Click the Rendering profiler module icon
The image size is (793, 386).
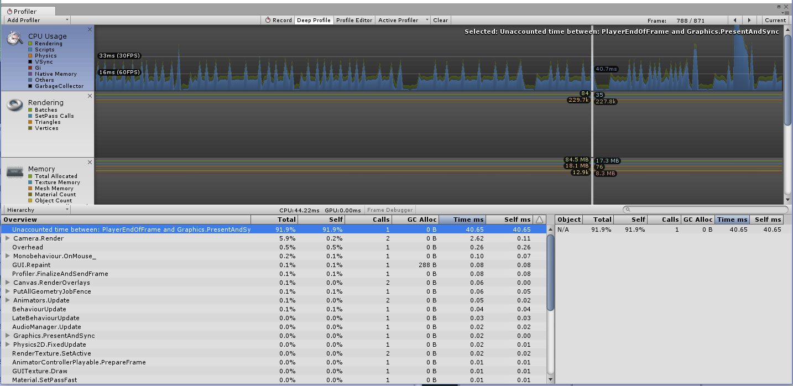(x=14, y=105)
